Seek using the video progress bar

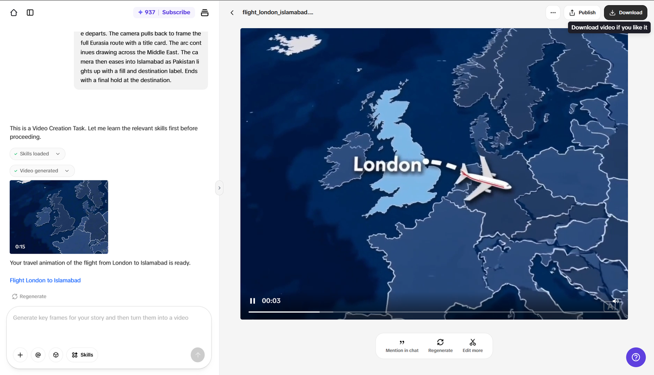(433, 312)
